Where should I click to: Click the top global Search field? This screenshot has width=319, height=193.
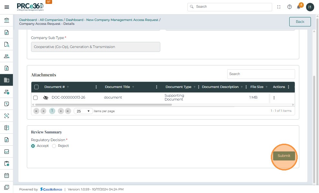pyautogui.click(x=230, y=7)
